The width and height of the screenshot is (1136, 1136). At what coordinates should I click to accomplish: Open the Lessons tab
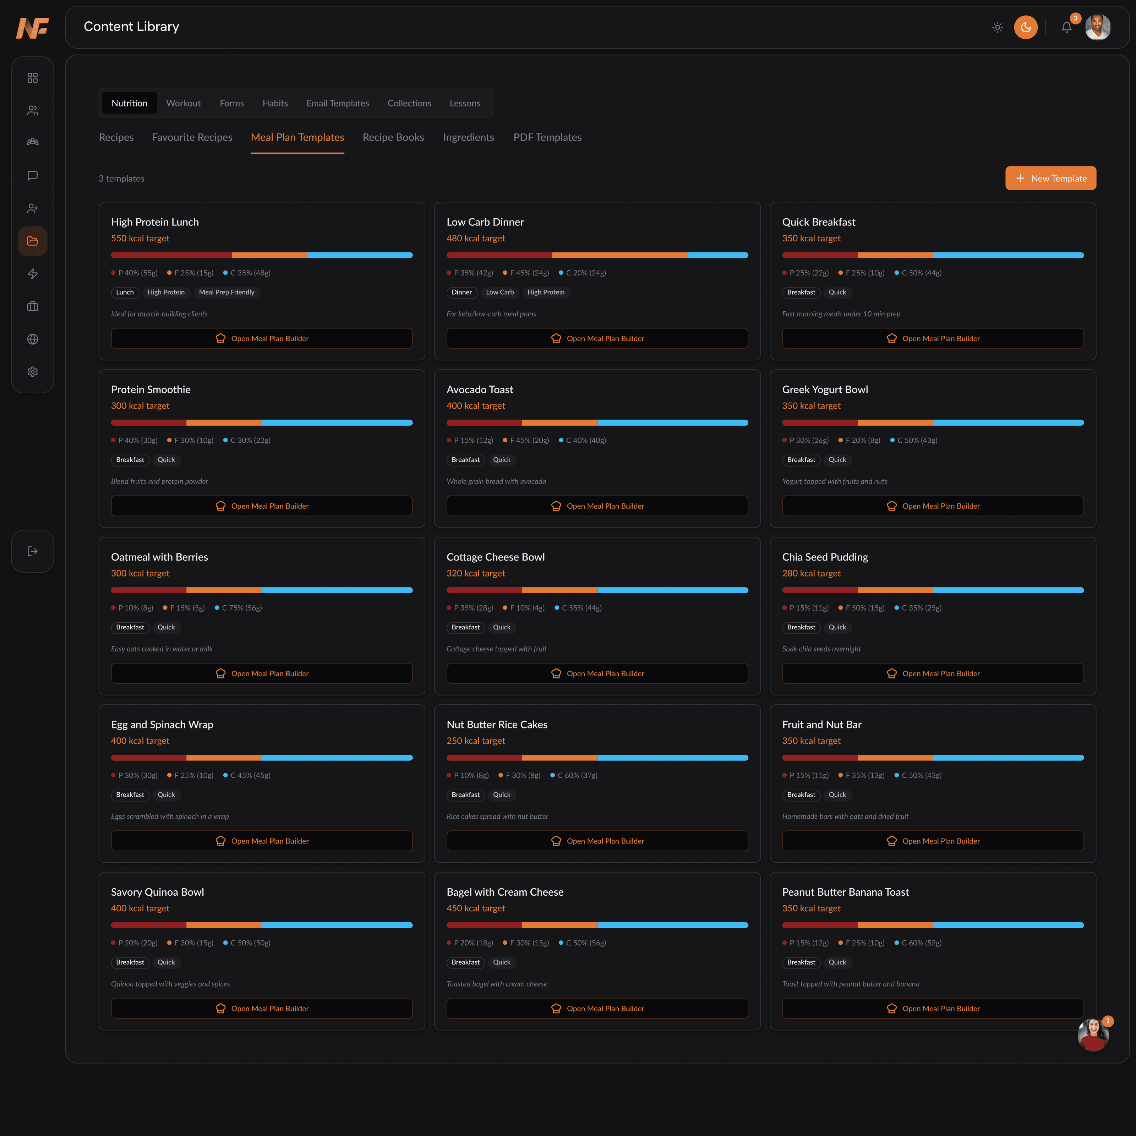pos(464,103)
